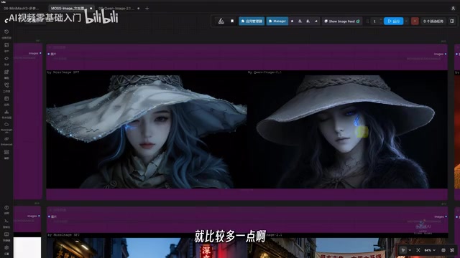Viewport: 460px width, 258px height.
Task: Open the help circle icon in sidebar
Action: (x=6, y=208)
